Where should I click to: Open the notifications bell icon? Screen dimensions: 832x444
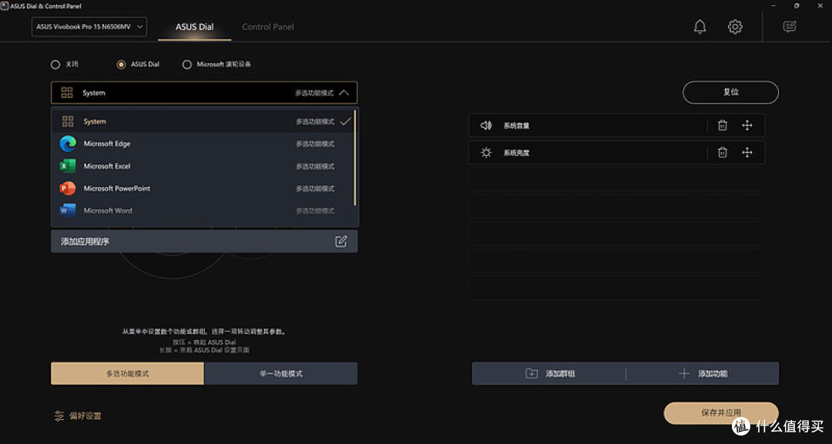pos(699,26)
